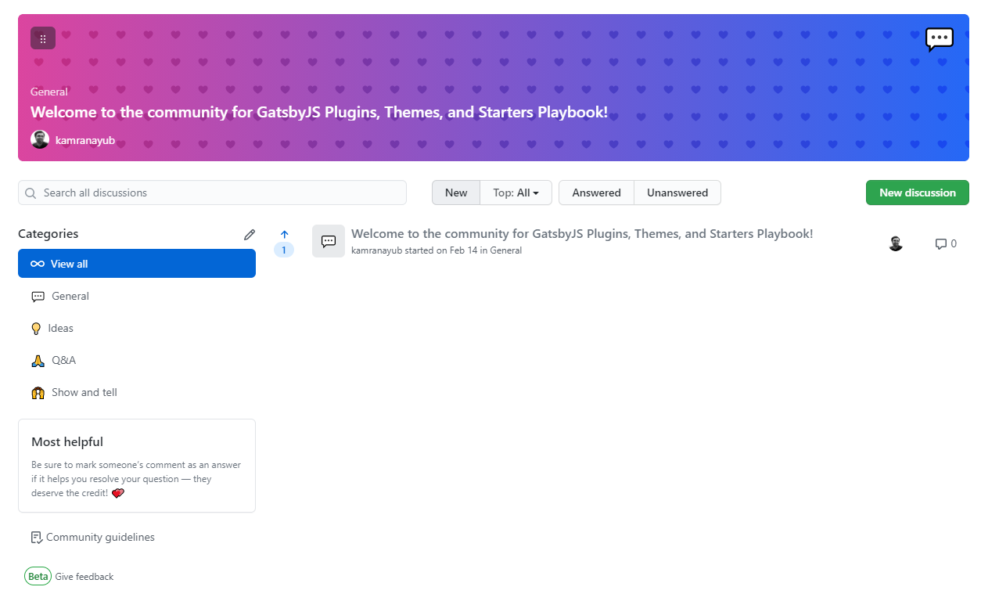Open the banner welcome headline link
The image size is (981, 594).
pyautogui.click(x=319, y=112)
